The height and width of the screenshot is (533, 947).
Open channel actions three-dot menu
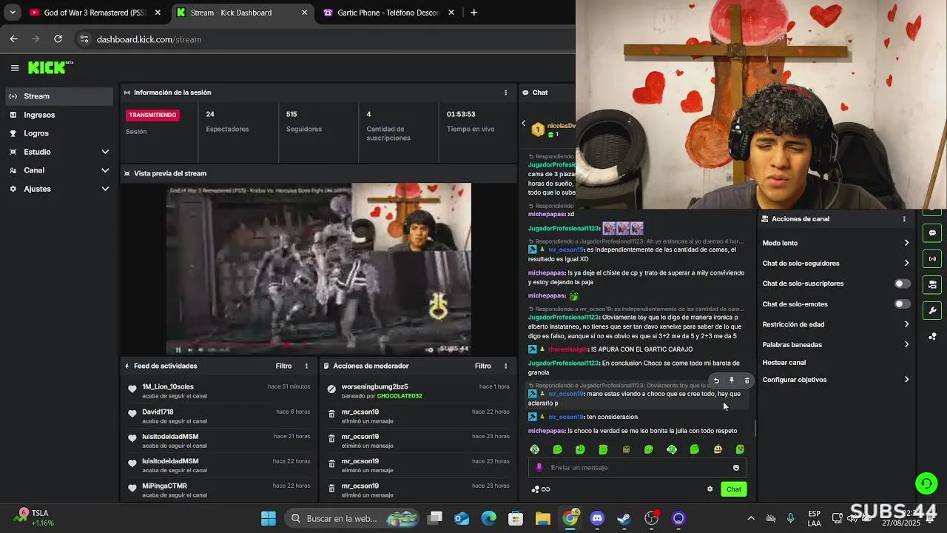[904, 219]
